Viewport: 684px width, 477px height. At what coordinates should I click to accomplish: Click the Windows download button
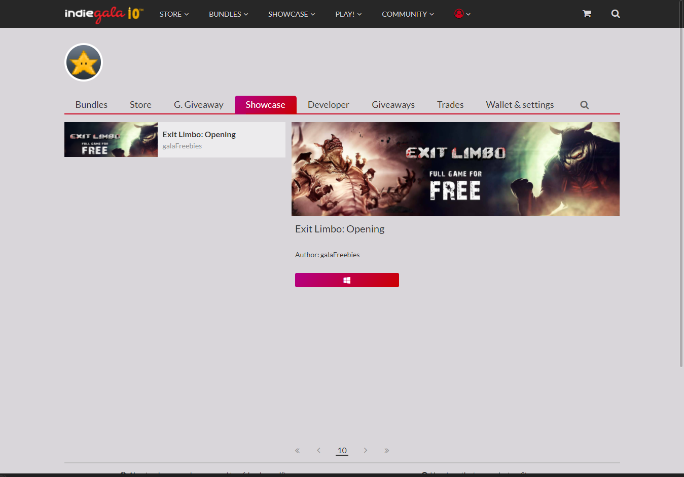(347, 280)
